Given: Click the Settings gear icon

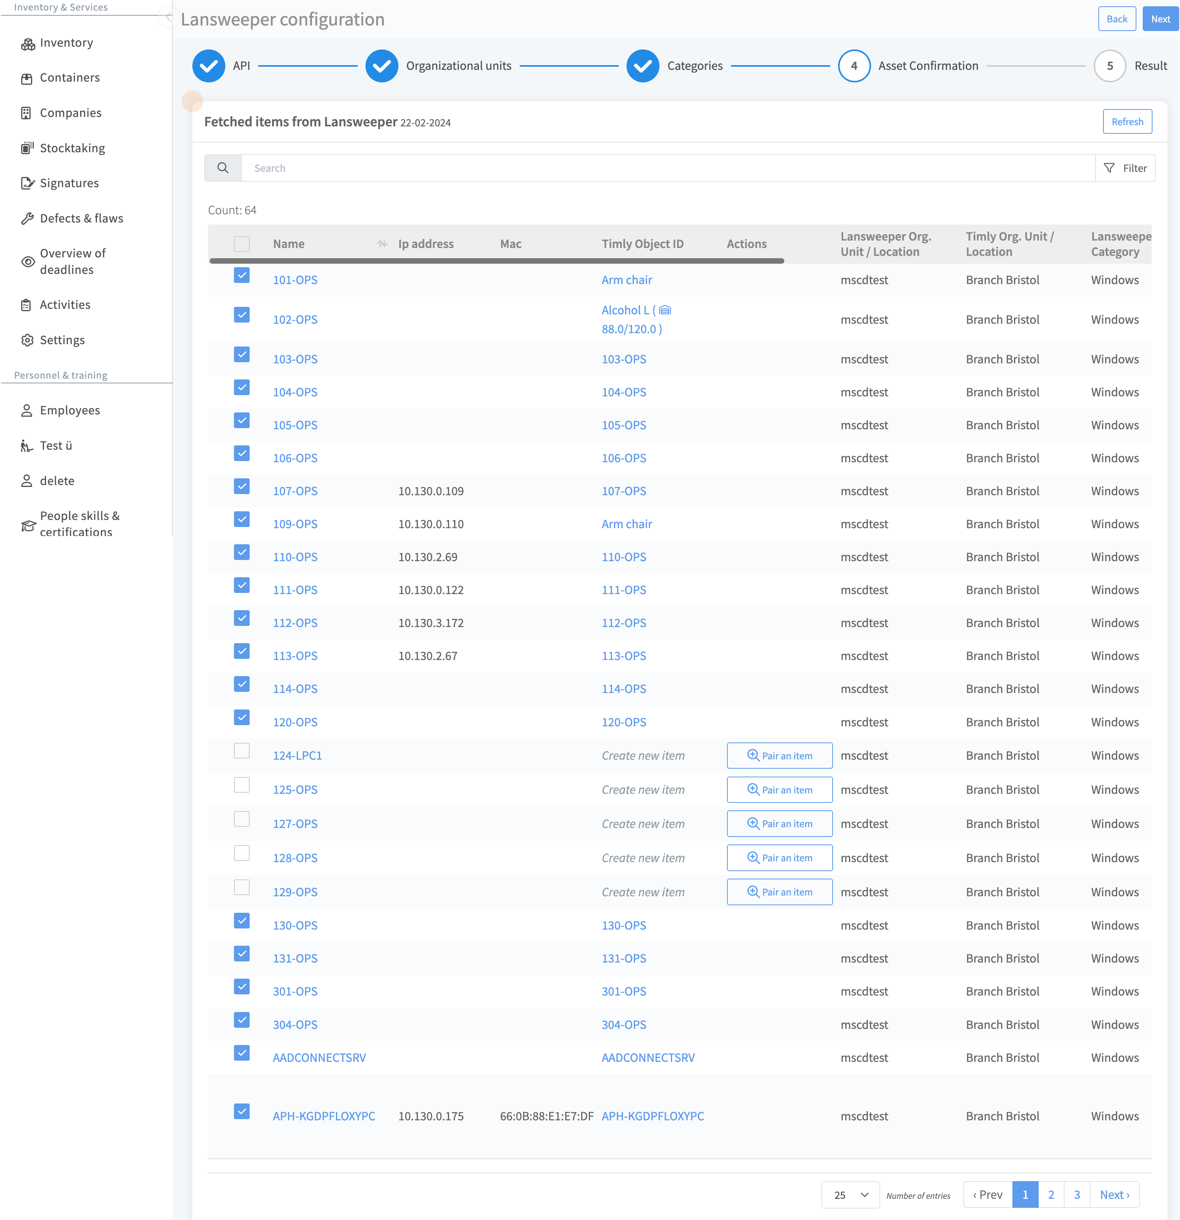Looking at the screenshot, I should pos(27,340).
